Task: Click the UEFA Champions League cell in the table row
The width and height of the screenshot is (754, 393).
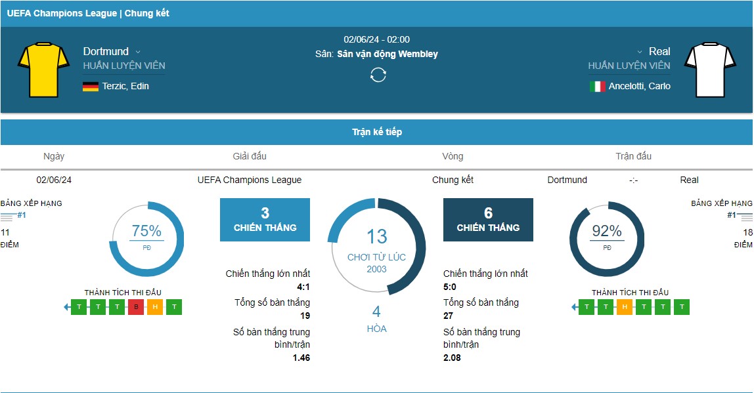Action: 250,180
